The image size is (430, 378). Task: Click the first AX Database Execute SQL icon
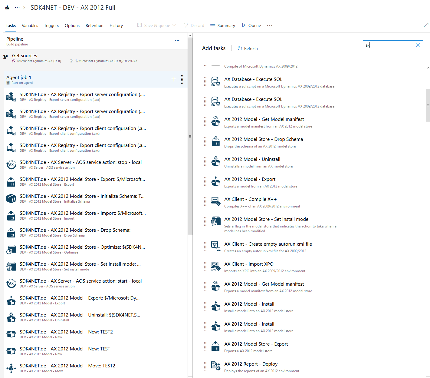[215, 81]
